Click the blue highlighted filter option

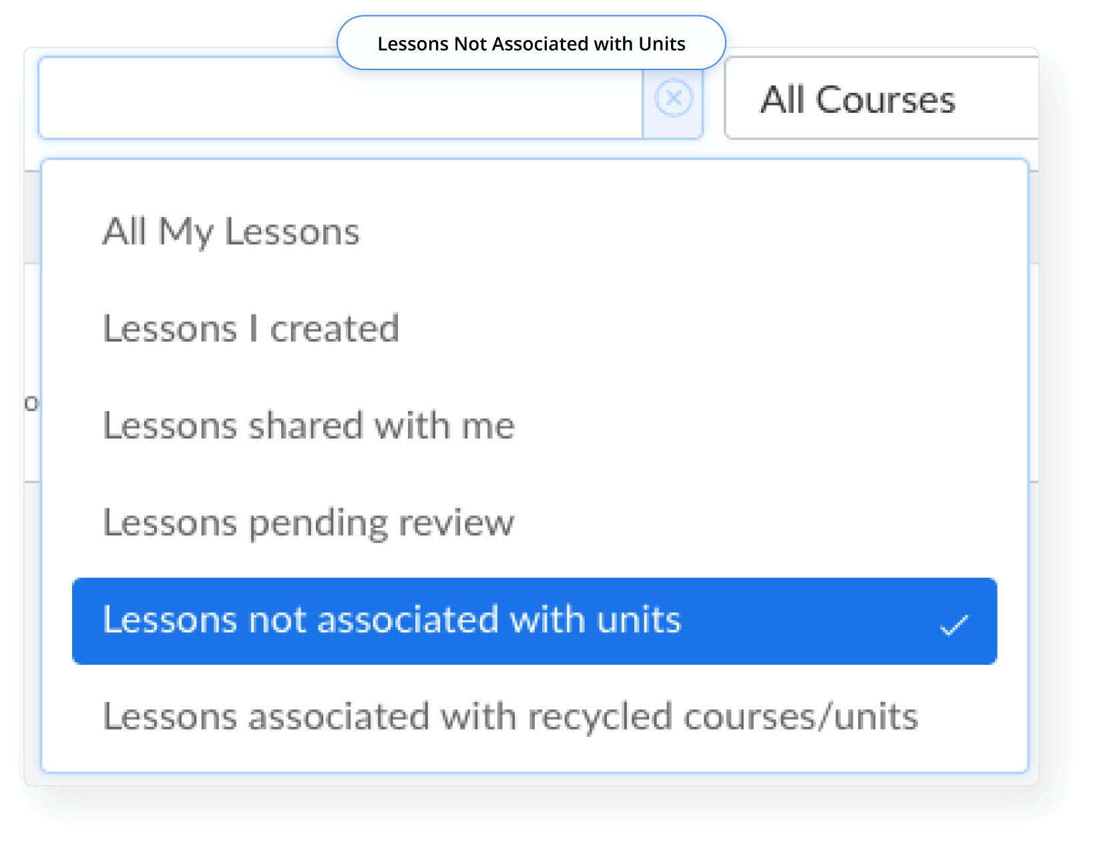534,621
